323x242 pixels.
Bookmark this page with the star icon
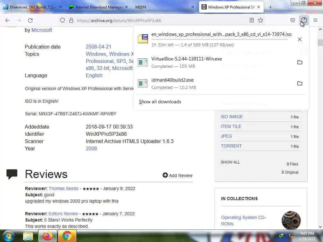261,20
